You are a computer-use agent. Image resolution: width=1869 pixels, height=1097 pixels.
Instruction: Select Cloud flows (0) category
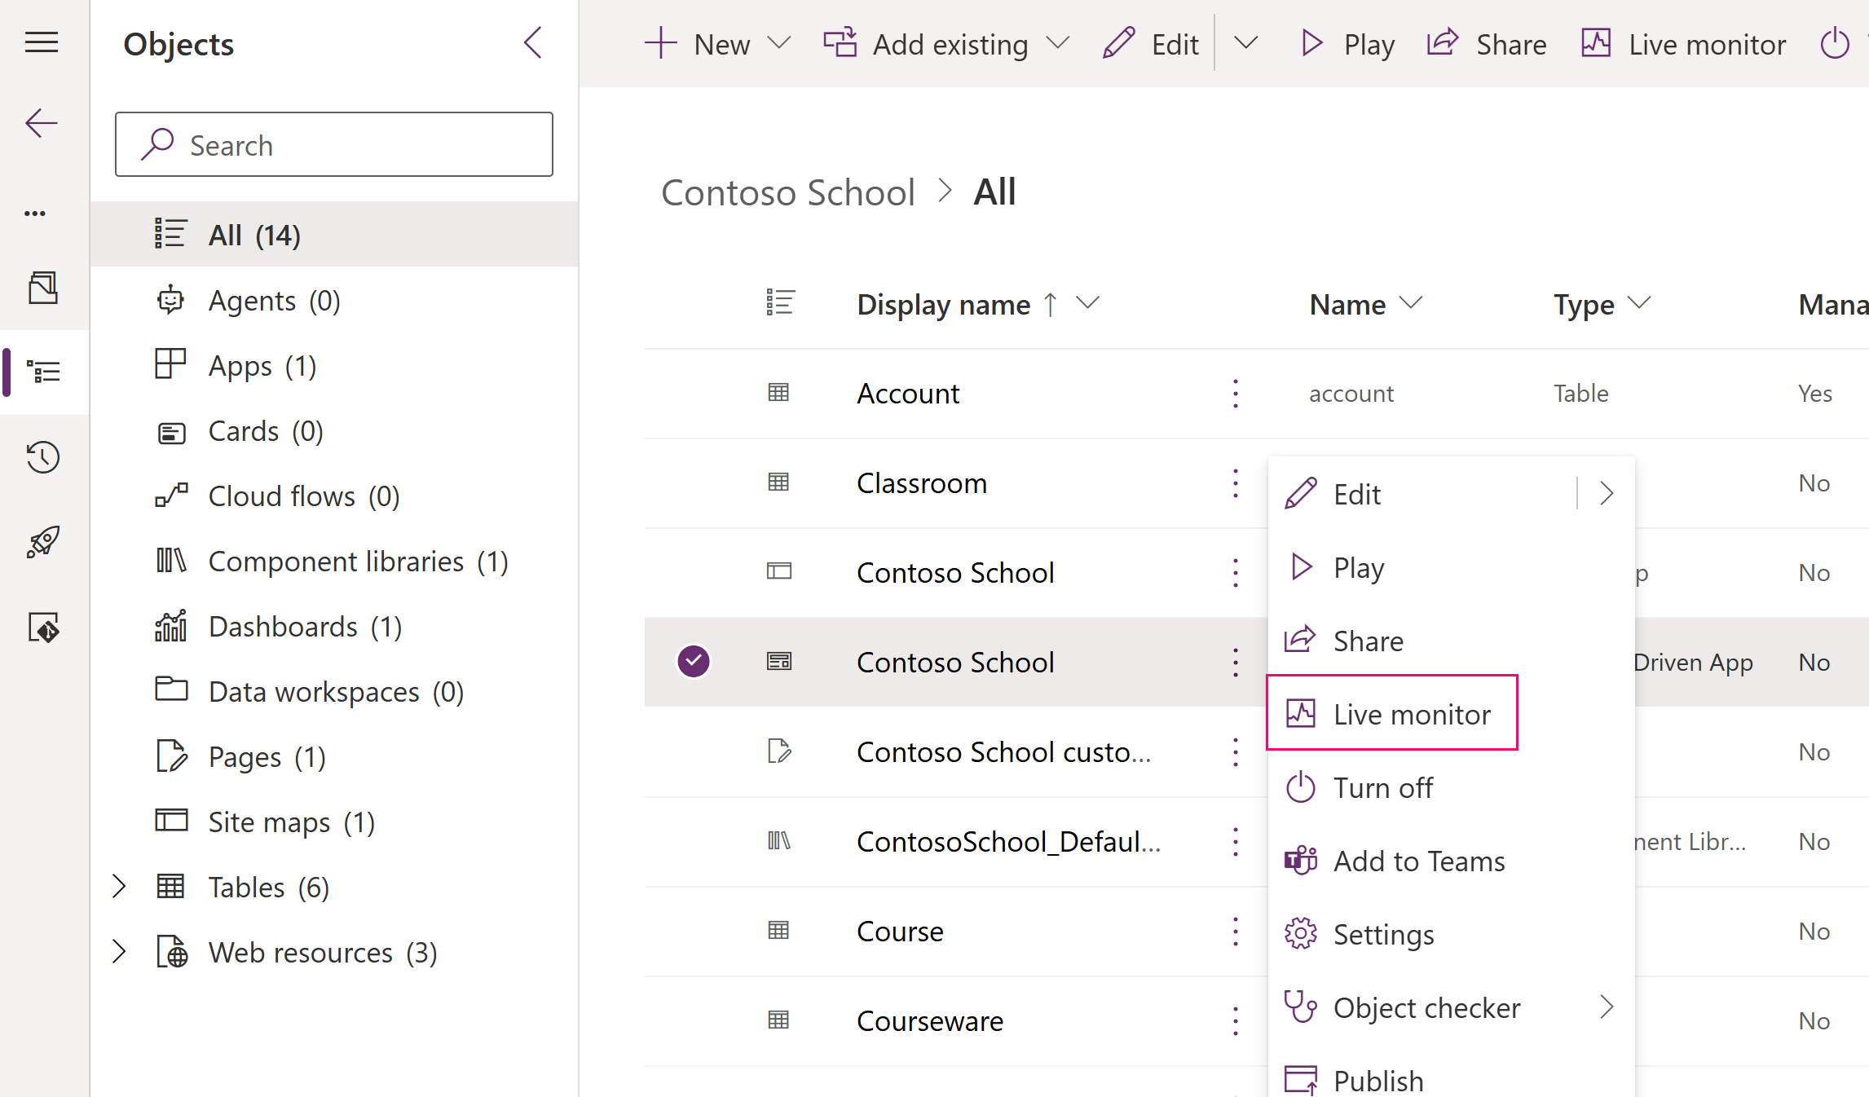click(x=334, y=496)
